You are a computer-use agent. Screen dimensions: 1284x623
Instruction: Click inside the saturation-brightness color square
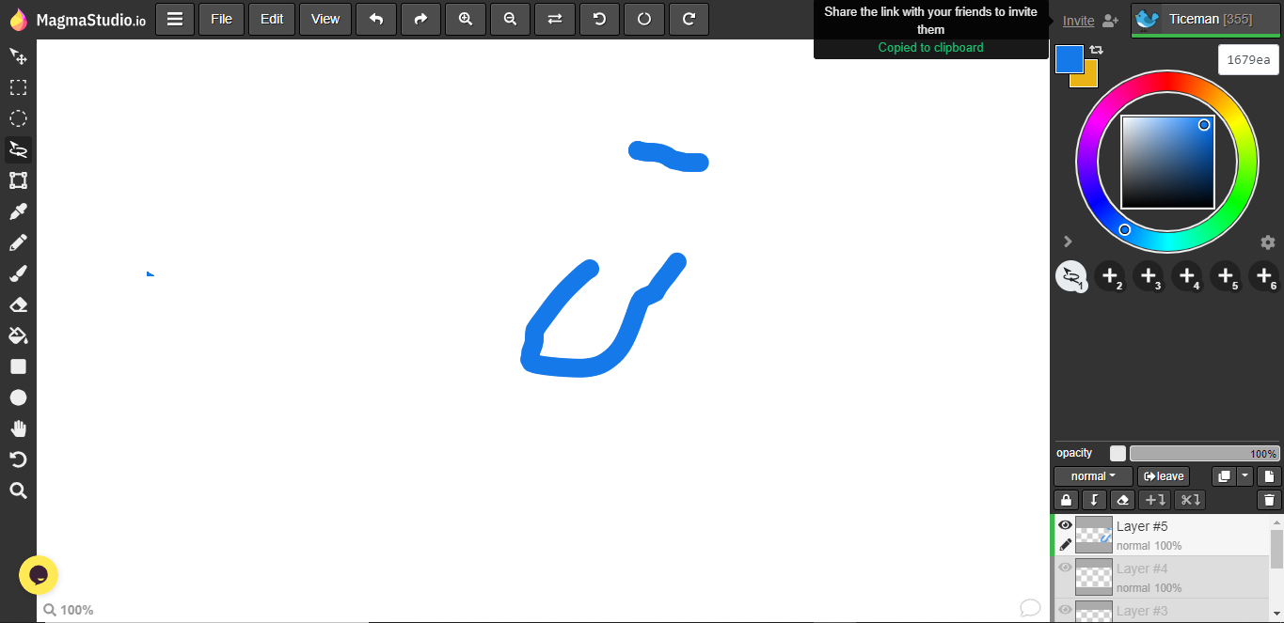(1167, 162)
